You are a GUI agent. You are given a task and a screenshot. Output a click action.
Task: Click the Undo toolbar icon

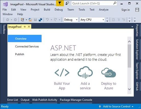pos(47,20)
